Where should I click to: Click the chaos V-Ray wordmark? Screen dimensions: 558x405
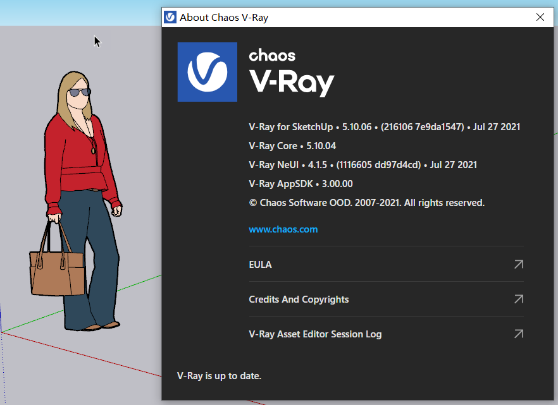(292, 73)
